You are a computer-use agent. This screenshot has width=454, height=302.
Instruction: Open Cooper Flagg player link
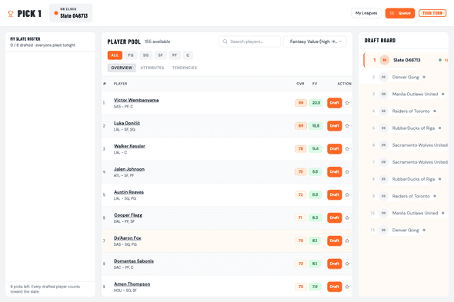pos(128,215)
